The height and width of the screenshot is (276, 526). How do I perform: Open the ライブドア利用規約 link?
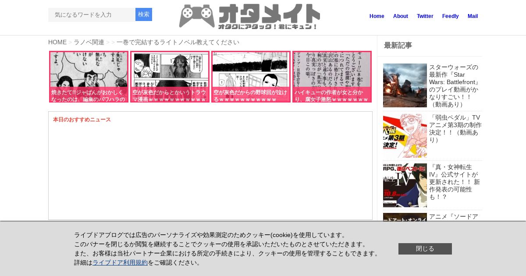120,262
